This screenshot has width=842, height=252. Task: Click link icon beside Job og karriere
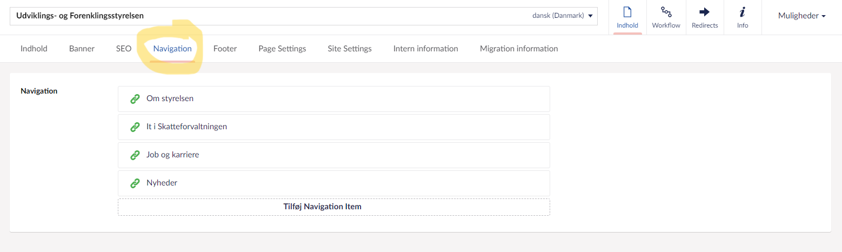pos(135,155)
